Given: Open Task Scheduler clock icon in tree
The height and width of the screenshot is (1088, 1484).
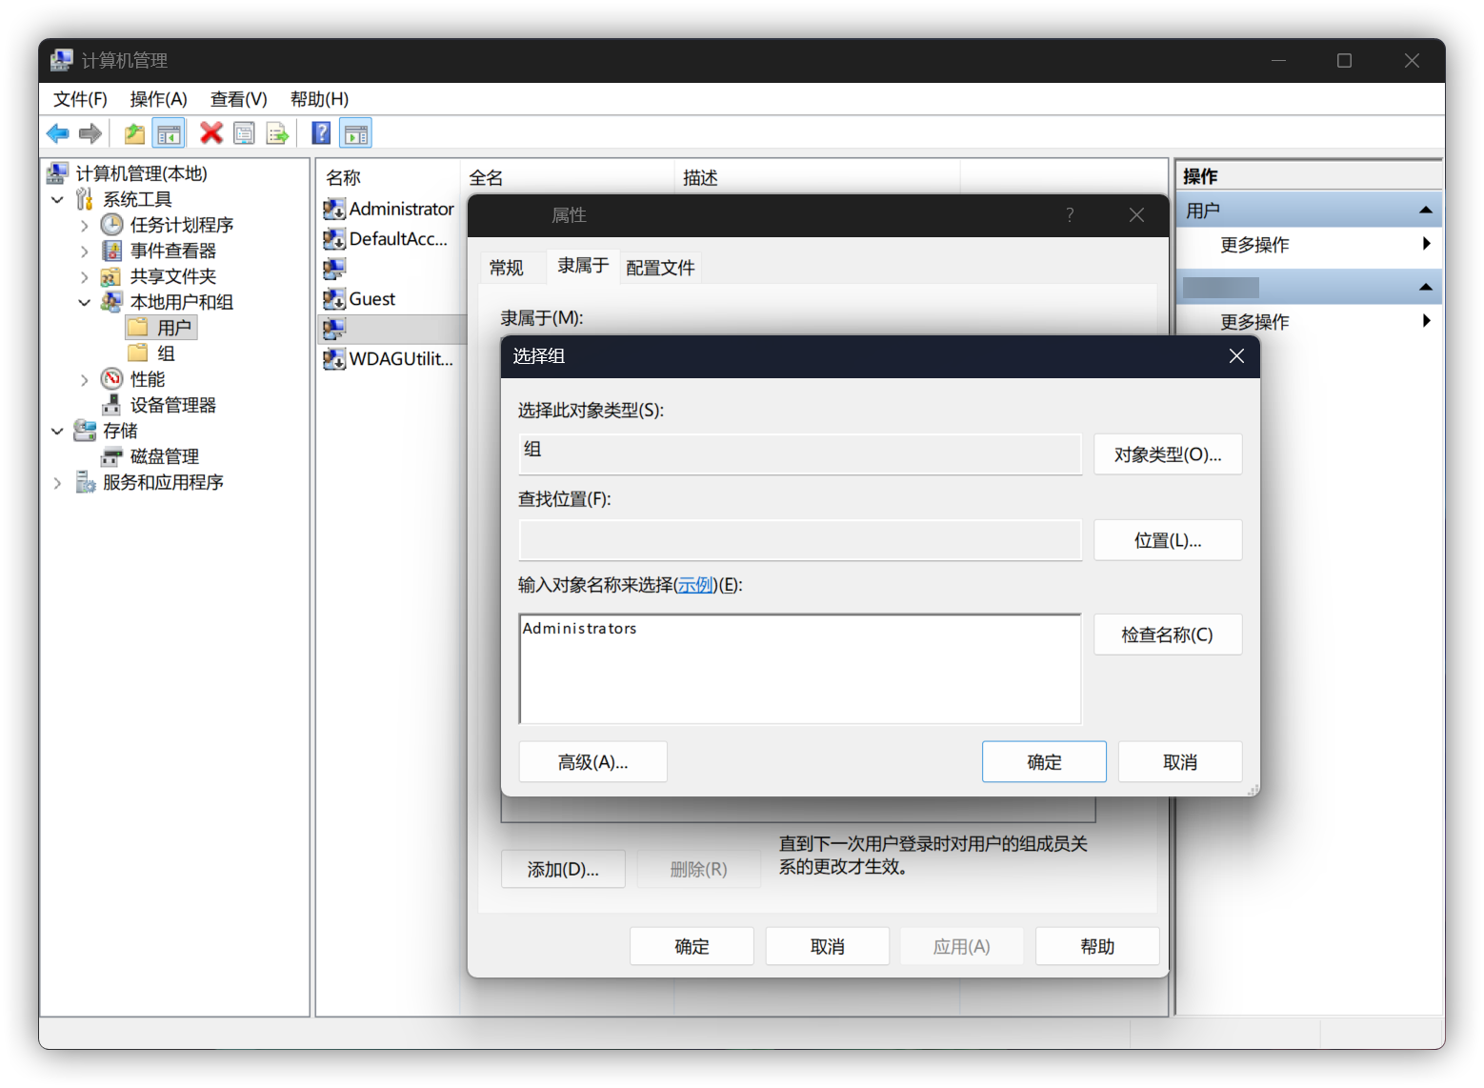Looking at the screenshot, I should click(x=112, y=225).
